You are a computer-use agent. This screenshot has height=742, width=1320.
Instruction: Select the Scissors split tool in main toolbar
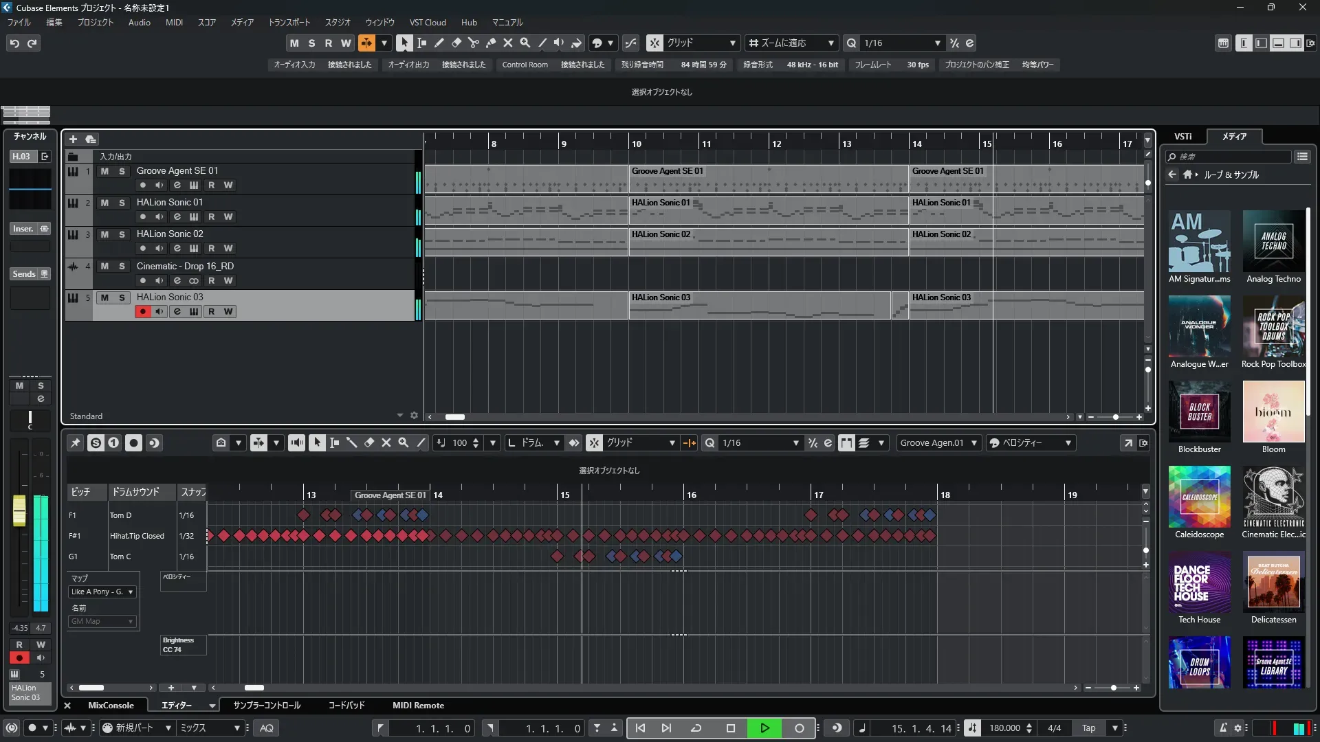473,43
